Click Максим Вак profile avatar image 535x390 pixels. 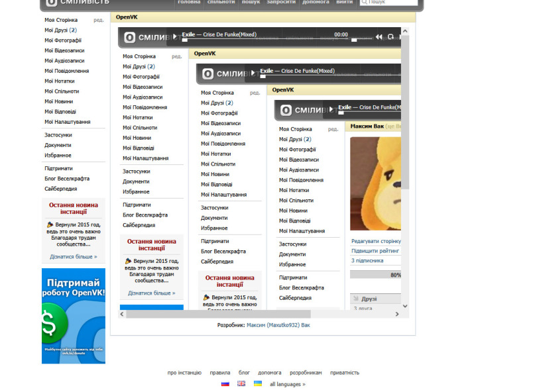coord(375,184)
